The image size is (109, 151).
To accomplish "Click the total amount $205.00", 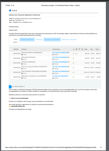I will [x=98, y=68].
